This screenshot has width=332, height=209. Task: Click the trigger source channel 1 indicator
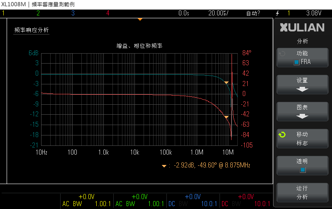click(x=288, y=13)
